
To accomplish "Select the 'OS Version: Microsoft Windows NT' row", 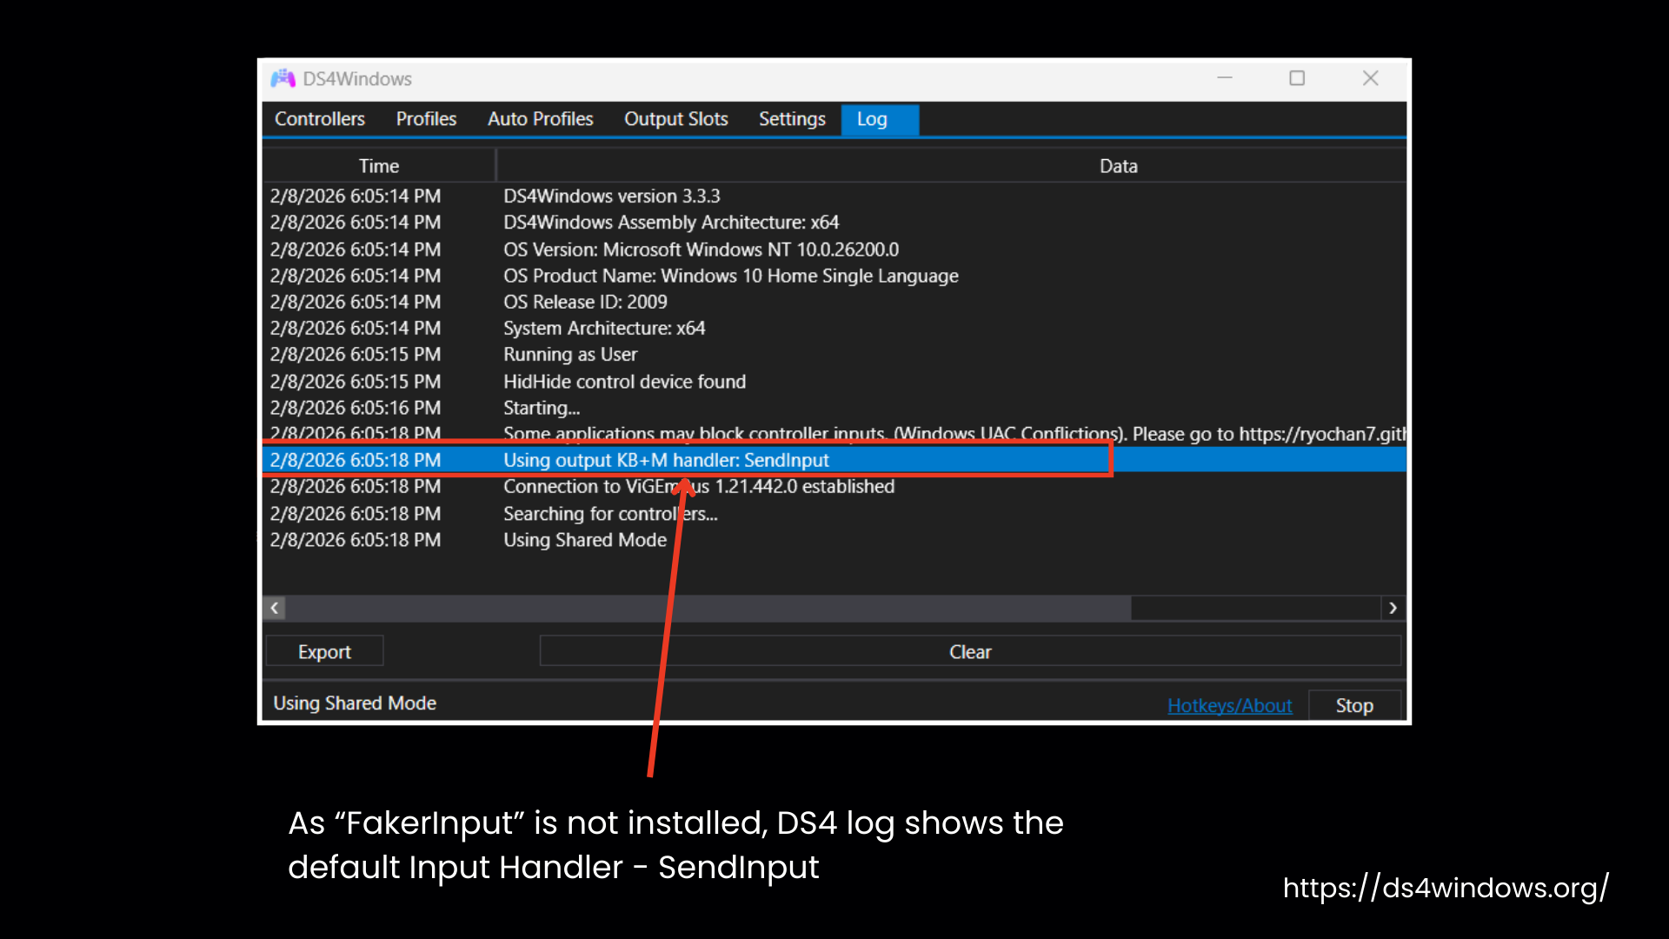I will (834, 250).
